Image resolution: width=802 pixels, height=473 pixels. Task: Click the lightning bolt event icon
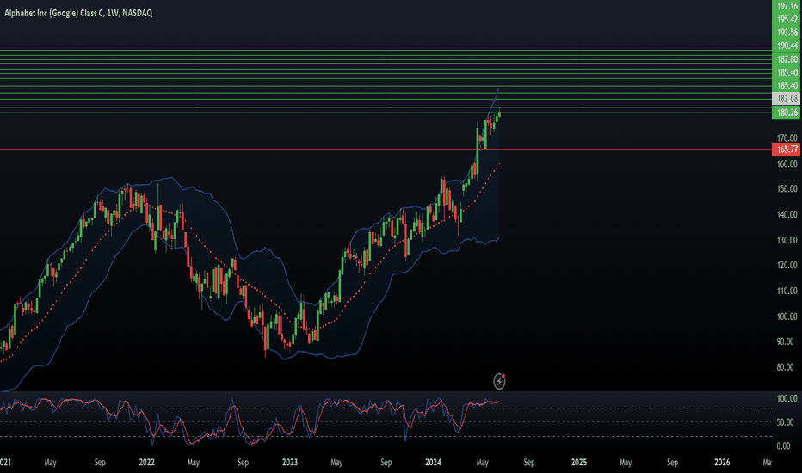(499, 381)
